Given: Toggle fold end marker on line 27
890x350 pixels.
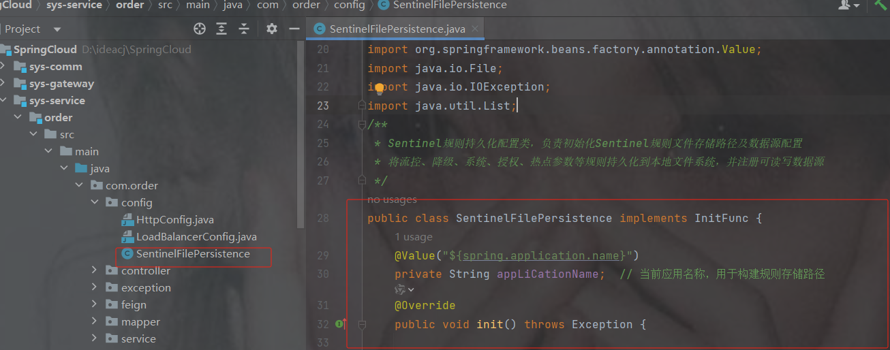Looking at the screenshot, I should (x=362, y=180).
